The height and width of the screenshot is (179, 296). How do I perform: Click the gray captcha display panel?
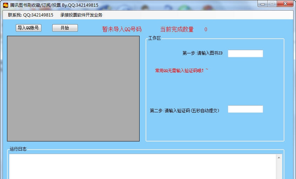(73, 89)
